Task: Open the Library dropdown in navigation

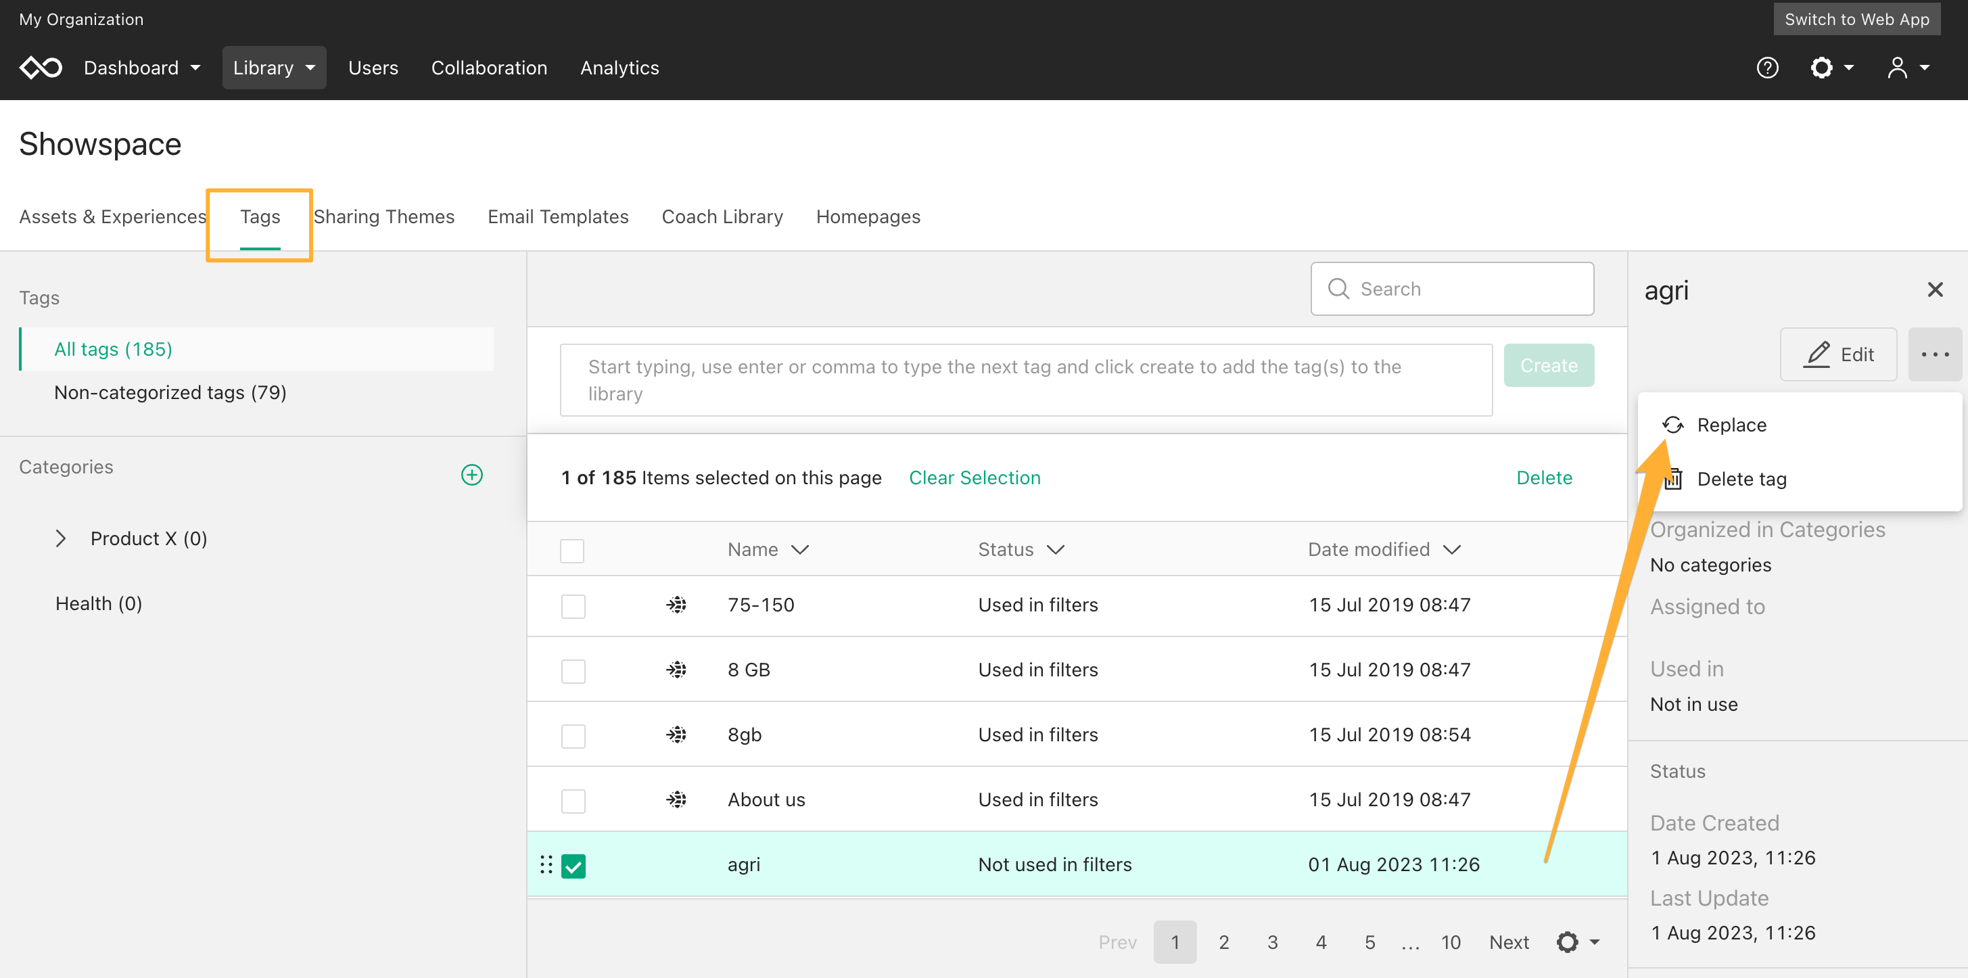Action: click(x=275, y=68)
